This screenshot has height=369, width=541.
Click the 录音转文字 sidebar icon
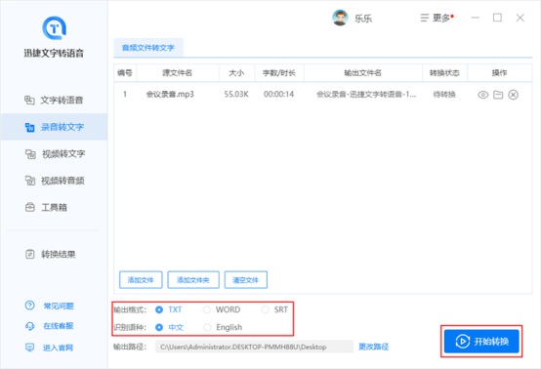click(x=29, y=127)
